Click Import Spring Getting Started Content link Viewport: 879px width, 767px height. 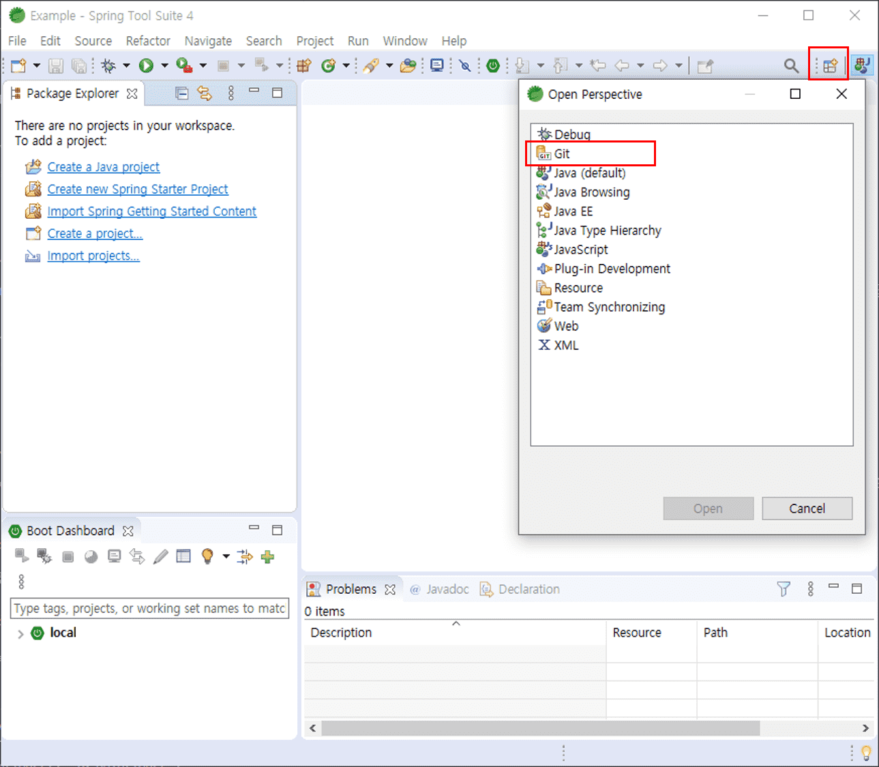coord(152,211)
